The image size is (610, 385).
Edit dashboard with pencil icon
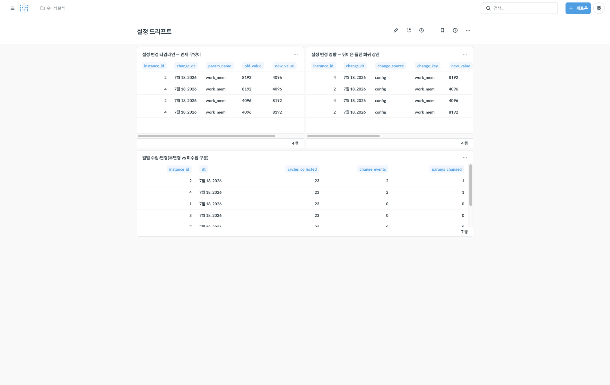click(396, 30)
